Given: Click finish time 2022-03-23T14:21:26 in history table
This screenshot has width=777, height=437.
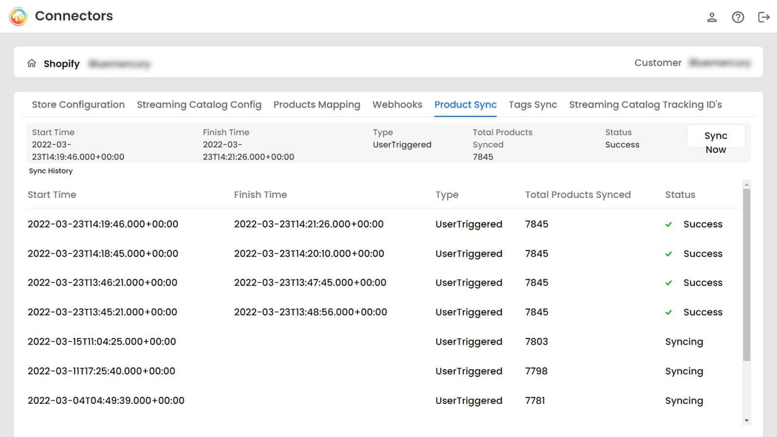Looking at the screenshot, I should click(309, 224).
